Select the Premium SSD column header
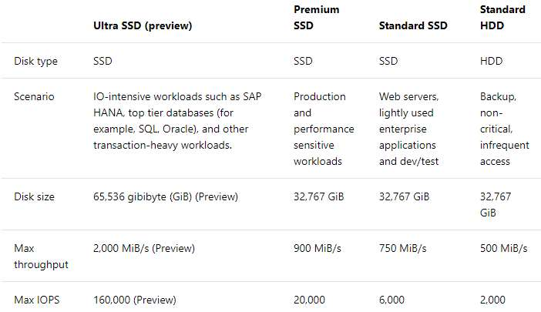This screenshot has height=312, width=541. pos(317,18)
